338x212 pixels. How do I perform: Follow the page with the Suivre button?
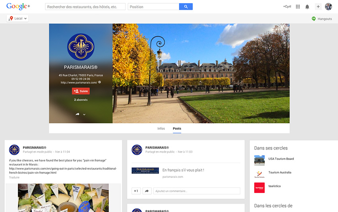[x=81, y=91]
